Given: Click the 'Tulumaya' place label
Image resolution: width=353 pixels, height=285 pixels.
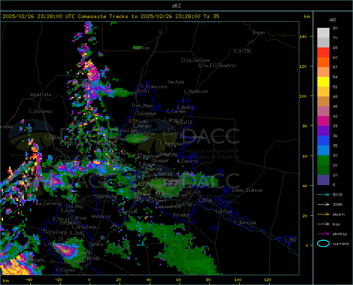Looking at the screenshot, I should click(147, 113).
